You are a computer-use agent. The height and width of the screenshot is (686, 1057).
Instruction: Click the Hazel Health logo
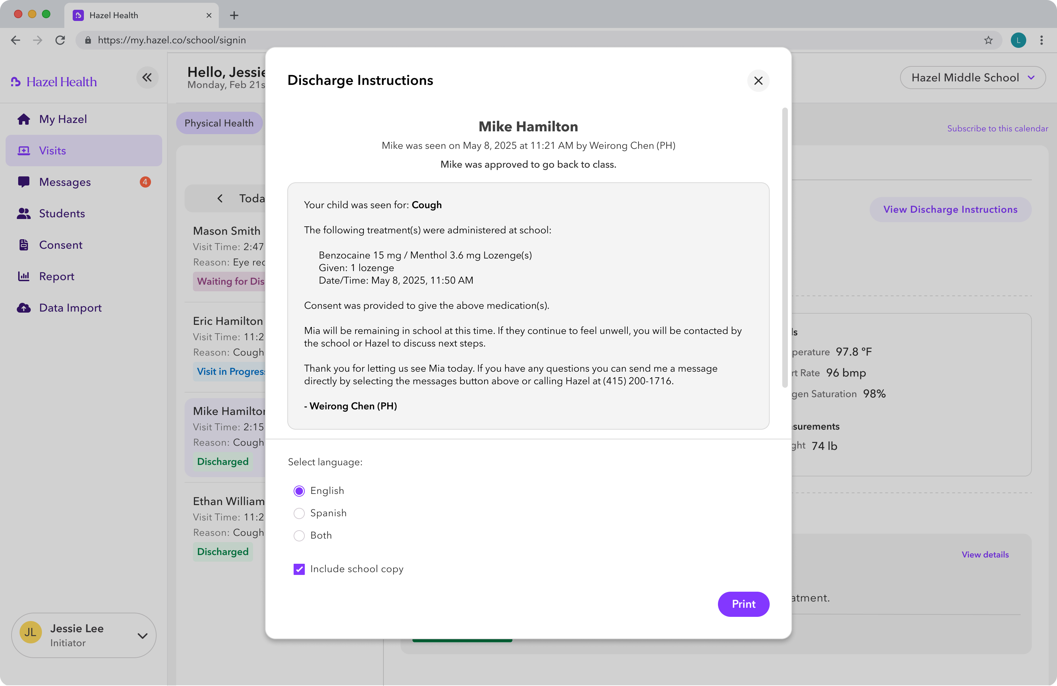tap(54, 82)
